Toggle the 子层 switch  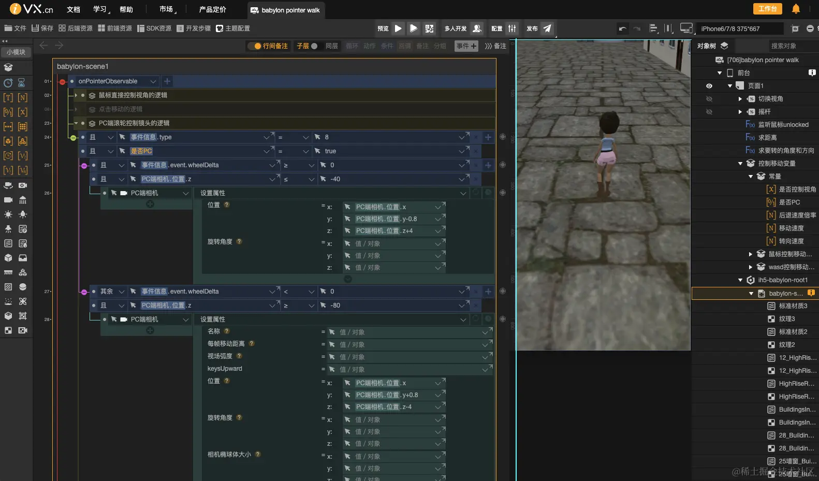click(x=314, y=46)
